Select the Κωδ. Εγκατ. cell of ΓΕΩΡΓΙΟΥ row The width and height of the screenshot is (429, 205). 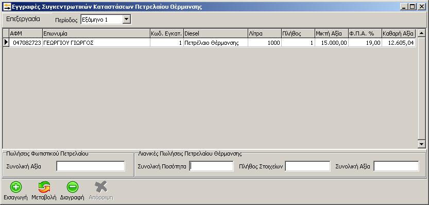coord(167,43)
